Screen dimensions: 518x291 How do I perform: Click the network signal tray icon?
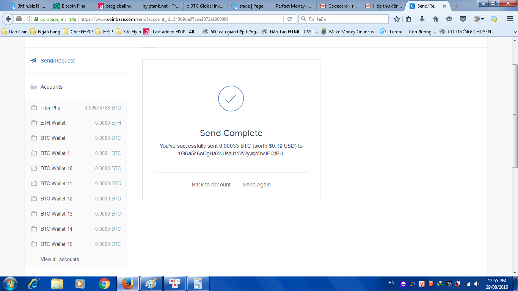point(468,283)
